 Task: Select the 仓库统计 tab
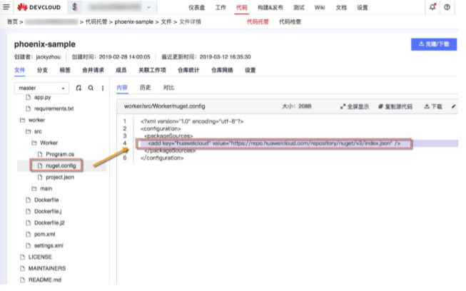(188, 70)
